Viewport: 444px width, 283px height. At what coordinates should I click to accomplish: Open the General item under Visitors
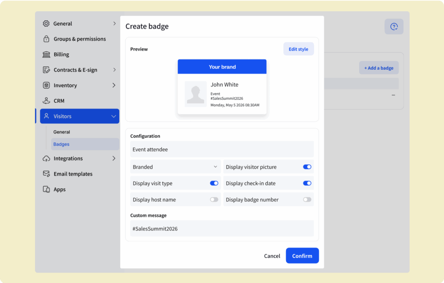pos(61,132)
